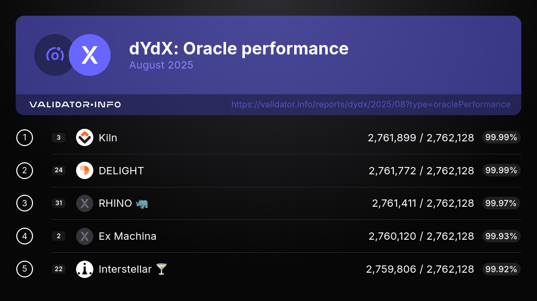Viewport: 537px width, 301px height.
Task: Open the Interstellar validator name link
Action: pyautogui.click(x=125, y=269)
